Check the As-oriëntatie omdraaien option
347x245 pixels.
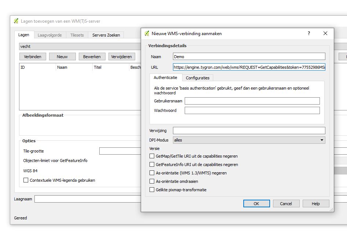coord(152,181)
